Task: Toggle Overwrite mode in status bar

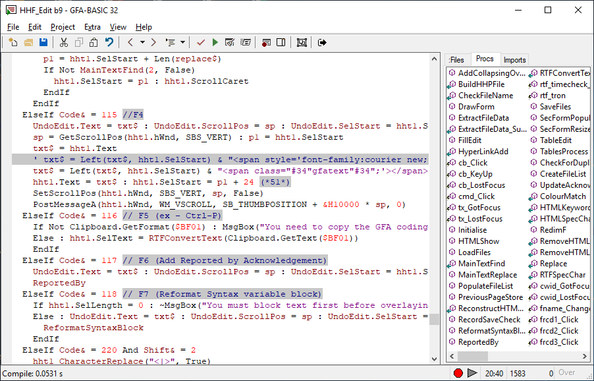Action: coord(566,373)
